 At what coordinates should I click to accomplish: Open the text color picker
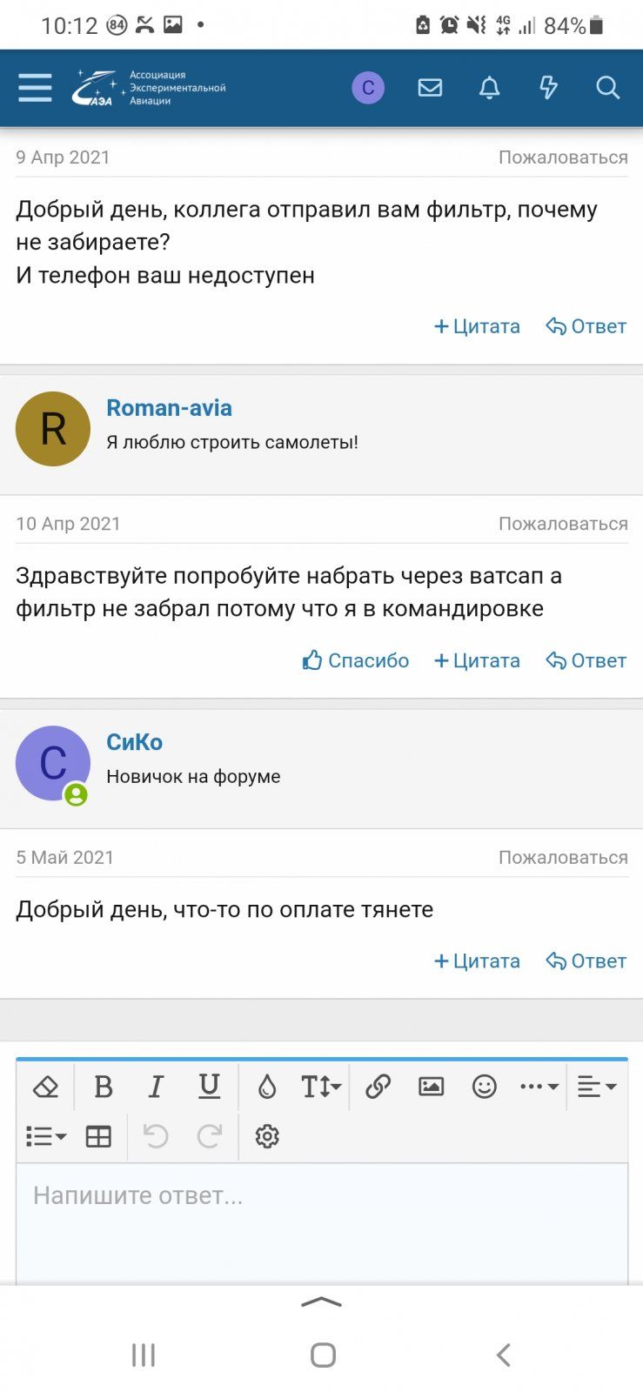[266, 1087]
